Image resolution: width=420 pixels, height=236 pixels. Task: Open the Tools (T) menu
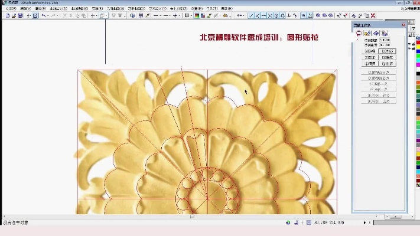pyautogui.click(x=212, y=9)
